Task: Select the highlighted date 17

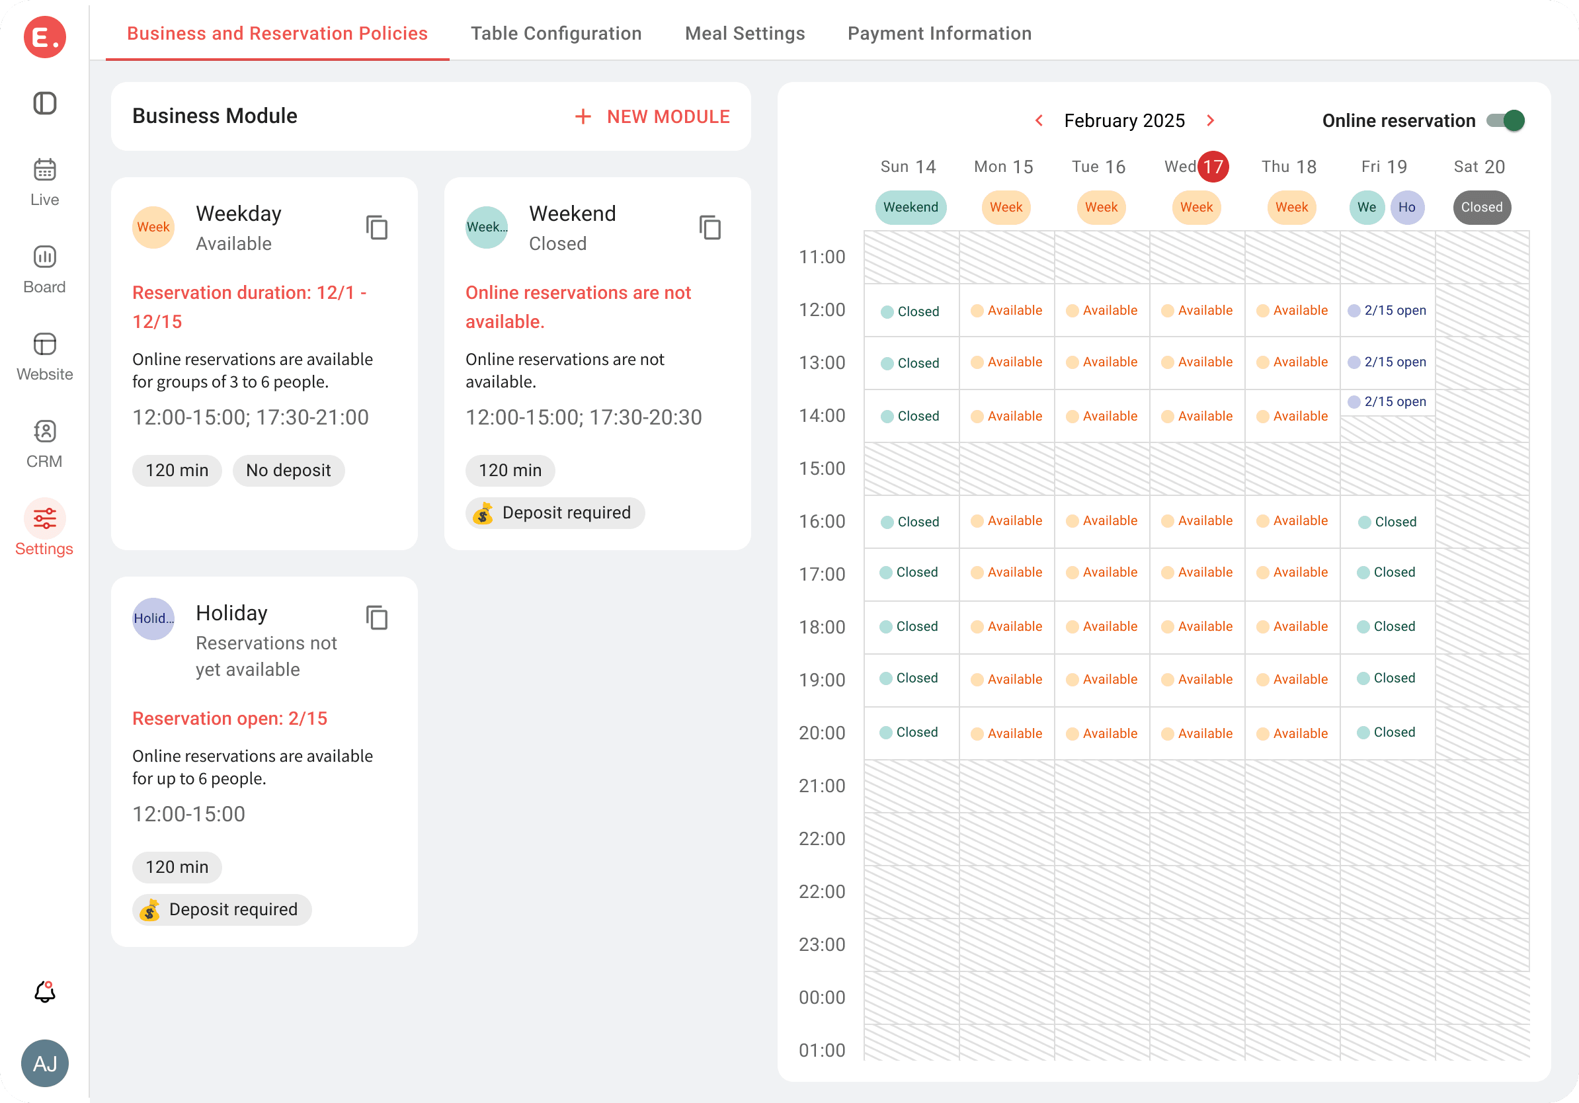Action: point(1213,167)
